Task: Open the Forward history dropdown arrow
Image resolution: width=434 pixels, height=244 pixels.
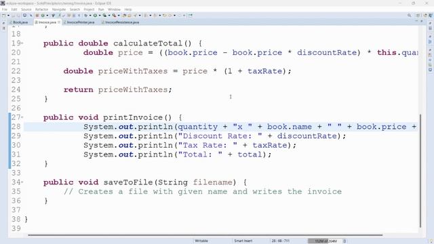Action: click(x=184, y=16)
